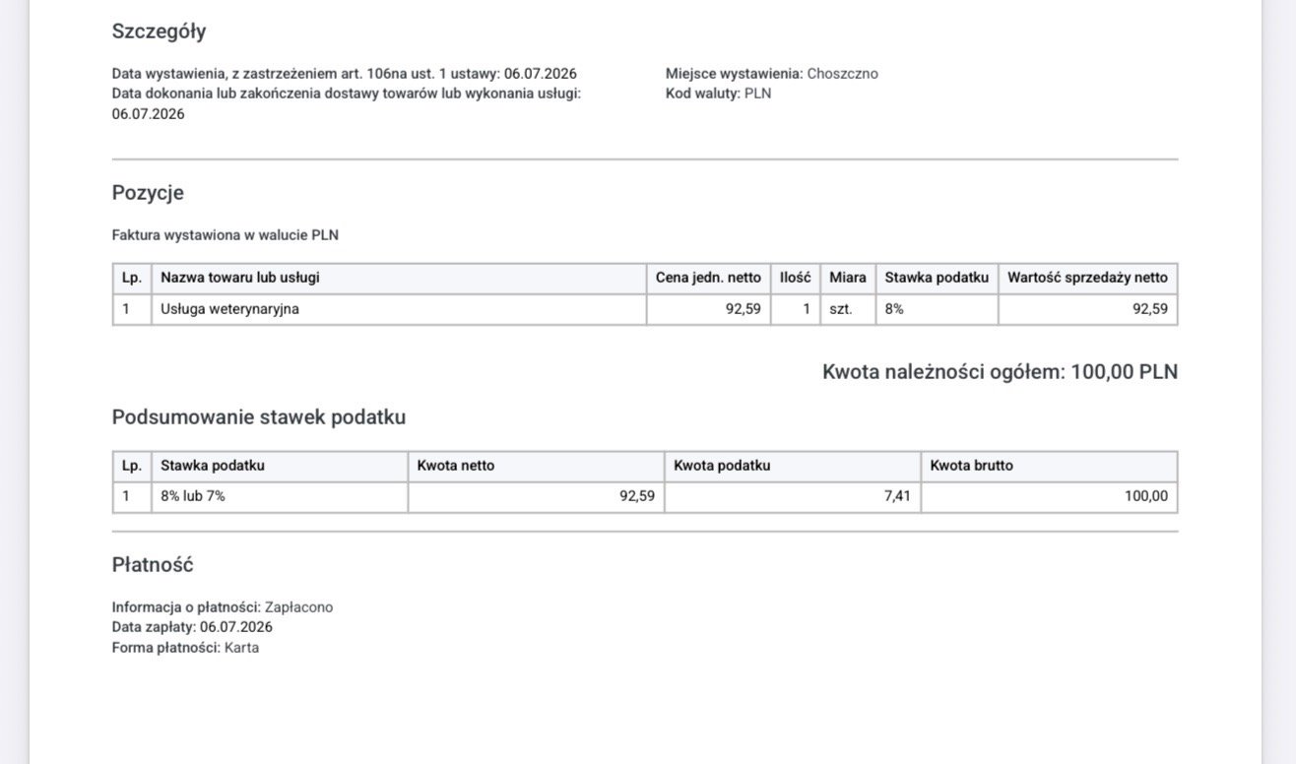Click the Pozycje section heading
The image size is (1296, 764).
click(x=148, y=193)
